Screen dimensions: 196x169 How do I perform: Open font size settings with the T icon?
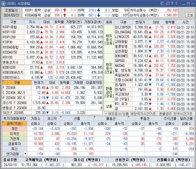click(x=172, y=3)
